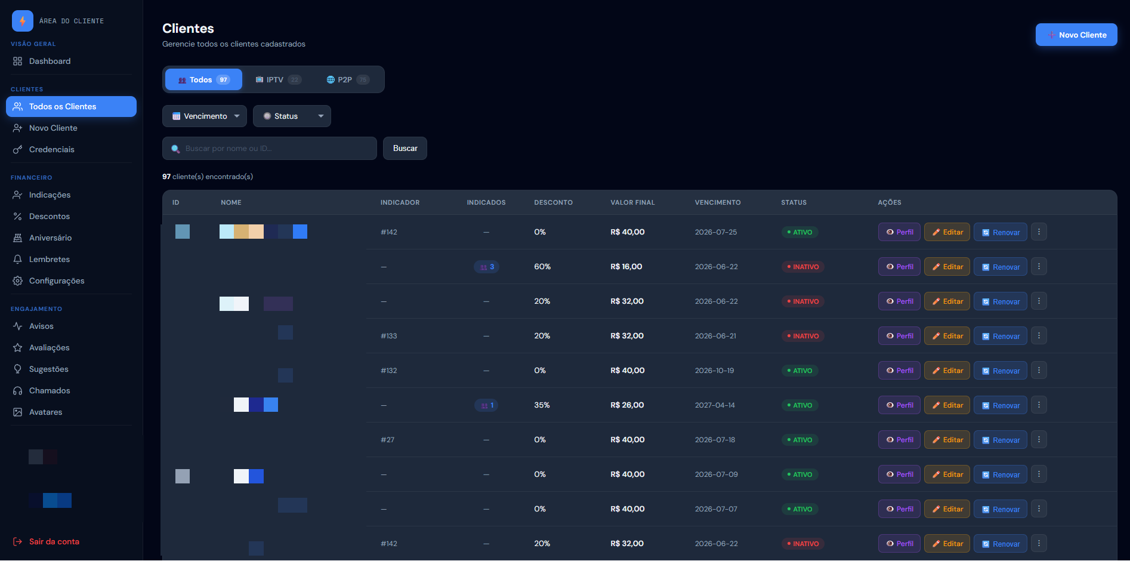The width and height of the screenshot is (1130, 561).
Task: Click the Buscar button
Action: pos(405,149)
